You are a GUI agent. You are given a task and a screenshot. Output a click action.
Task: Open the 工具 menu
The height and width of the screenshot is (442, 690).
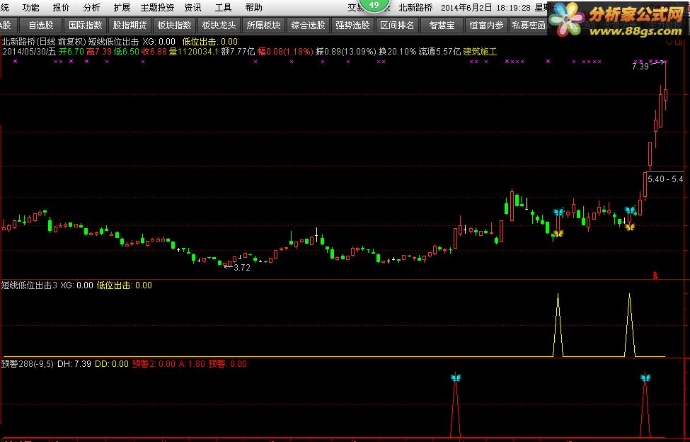pyautogui.click(x=223, y=8)
